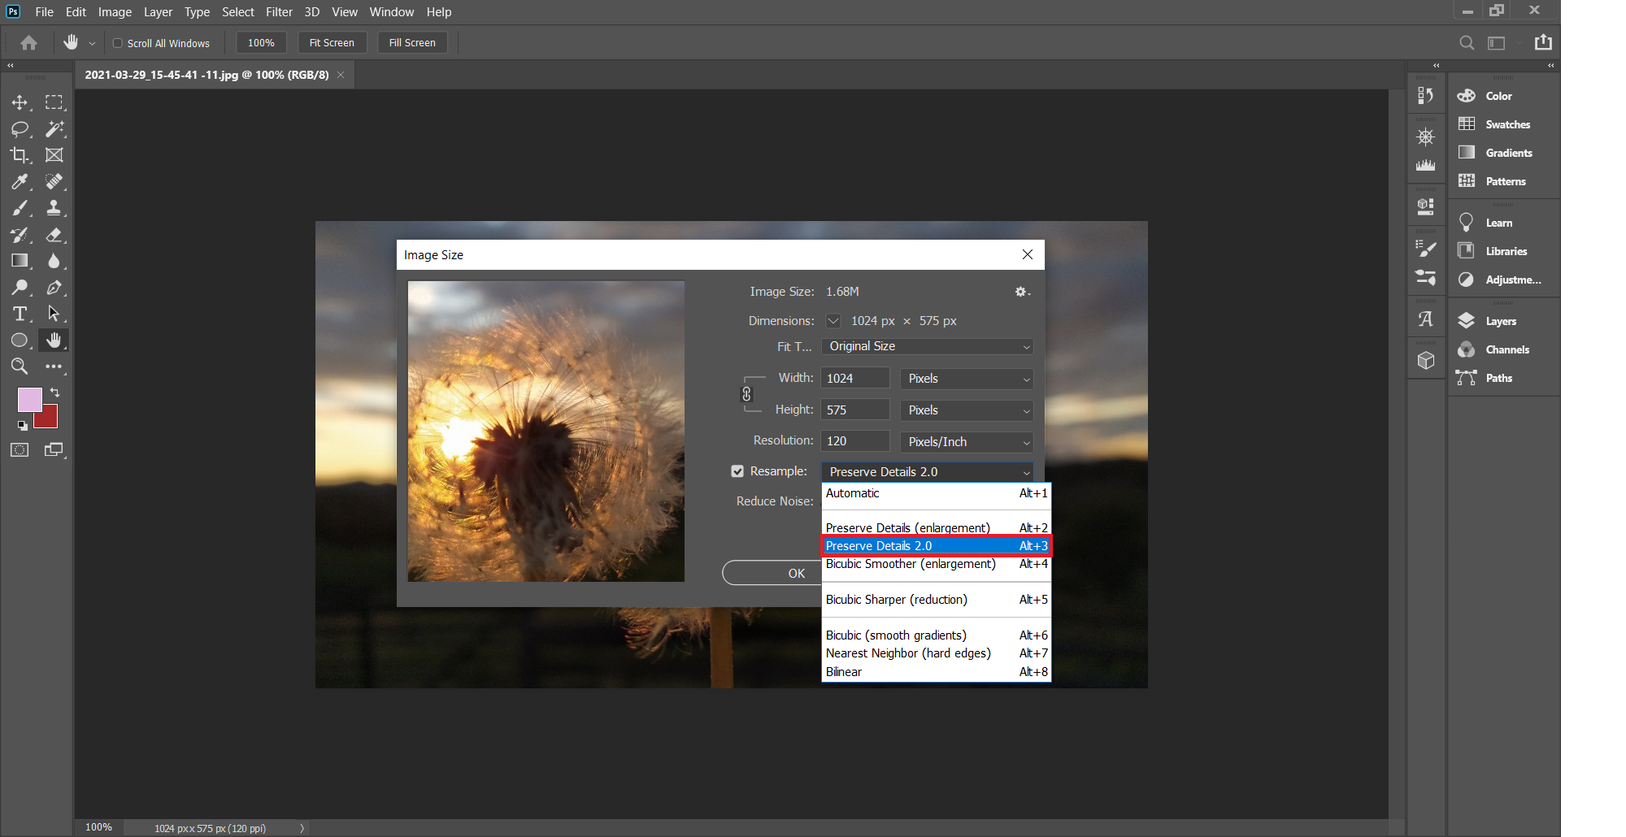The height and width of the screenshot is (837, 1626).
Task: Open the Filter menu
Action: pyautogui.click(x=279, y=12)
